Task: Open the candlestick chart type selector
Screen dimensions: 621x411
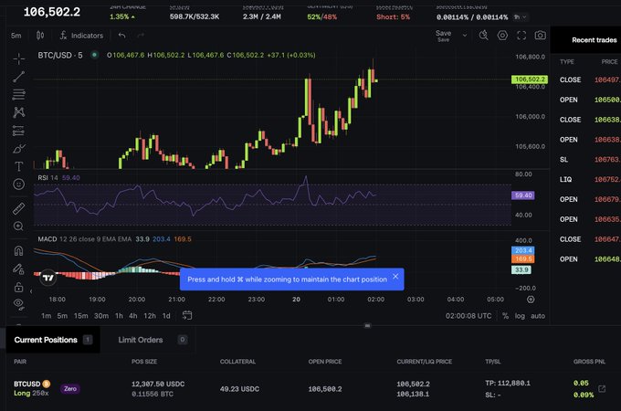Action: pyautogui.click(x=40, y=36)
